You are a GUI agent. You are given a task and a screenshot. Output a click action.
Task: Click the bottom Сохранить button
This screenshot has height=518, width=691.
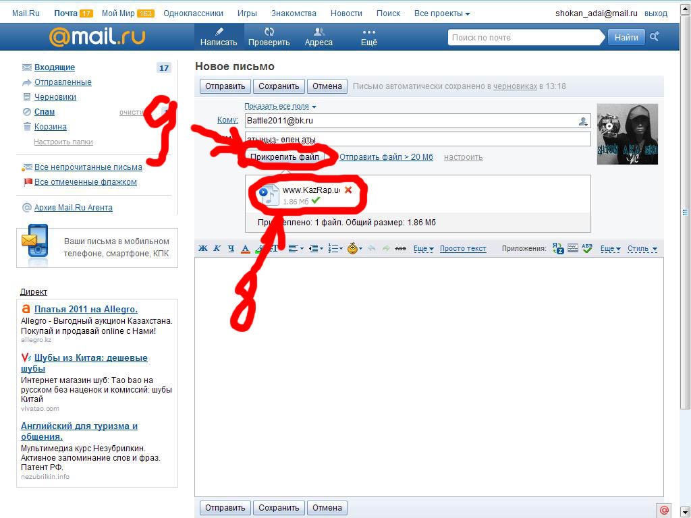(x=279, y=508)
